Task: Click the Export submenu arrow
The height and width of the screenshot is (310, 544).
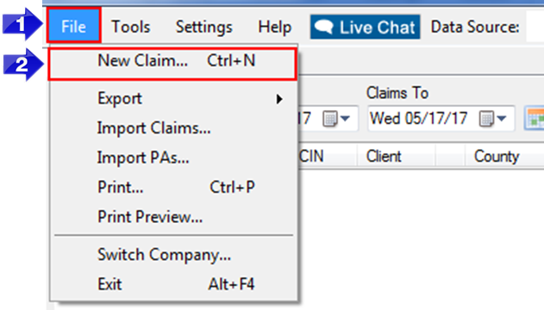Action: click(279, 99)
